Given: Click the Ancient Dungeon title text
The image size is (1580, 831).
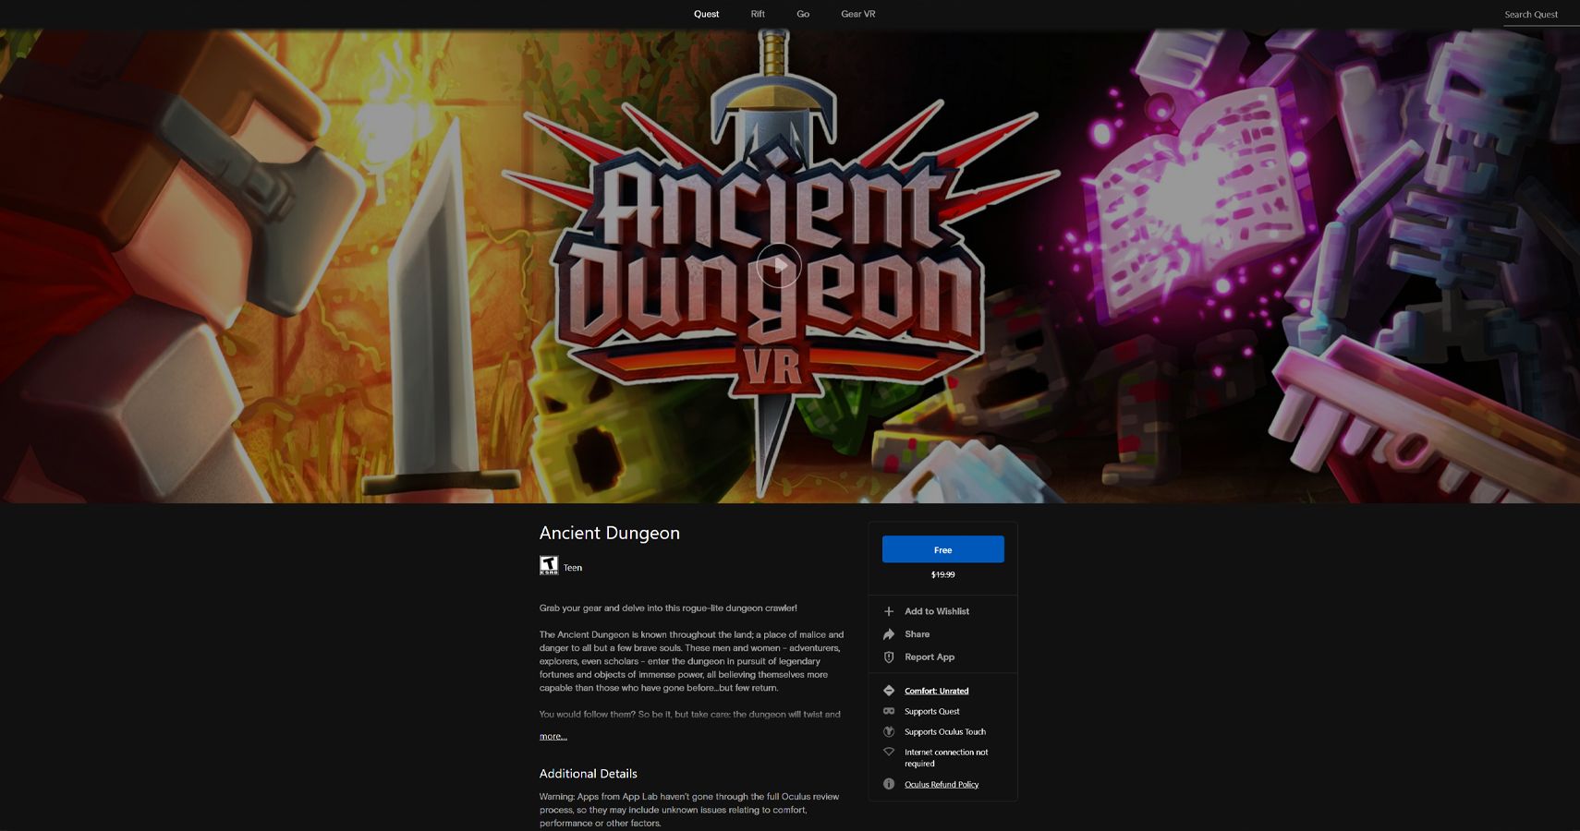Looking at the screenshot, I should pyautogui.click(x=610, y=533).
